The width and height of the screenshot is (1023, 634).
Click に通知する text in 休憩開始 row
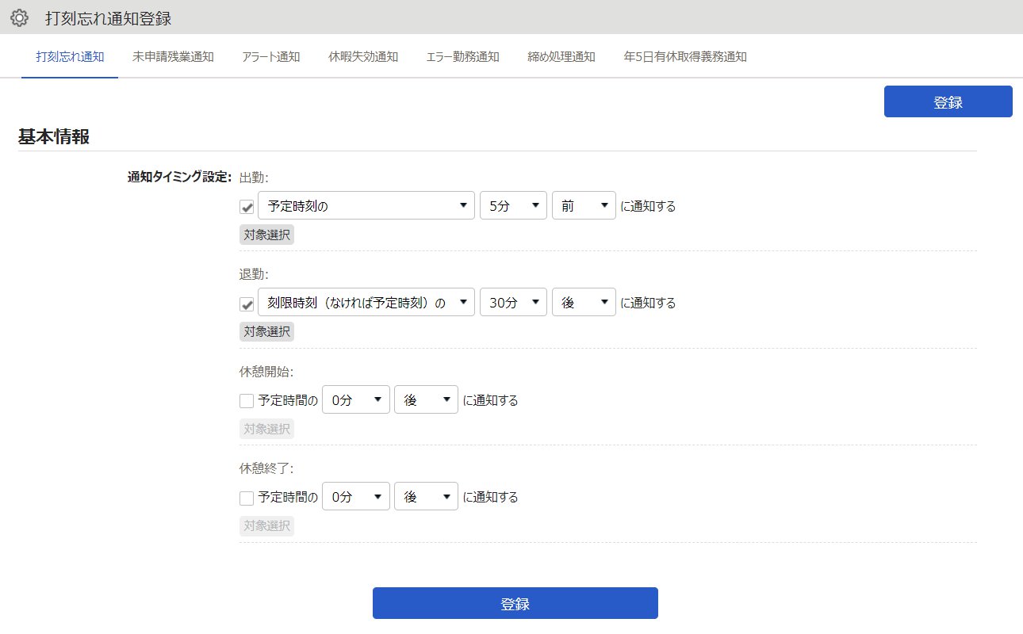pos(490,400)
